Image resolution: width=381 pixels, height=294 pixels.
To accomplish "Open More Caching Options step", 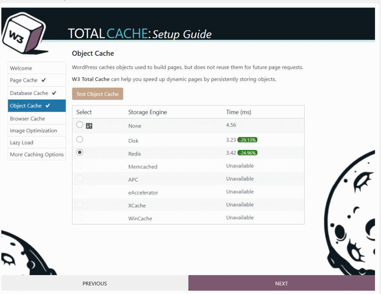I will (37, 154).
